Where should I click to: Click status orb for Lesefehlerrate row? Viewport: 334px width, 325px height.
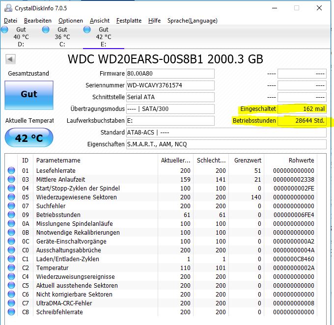click(11, 170)
